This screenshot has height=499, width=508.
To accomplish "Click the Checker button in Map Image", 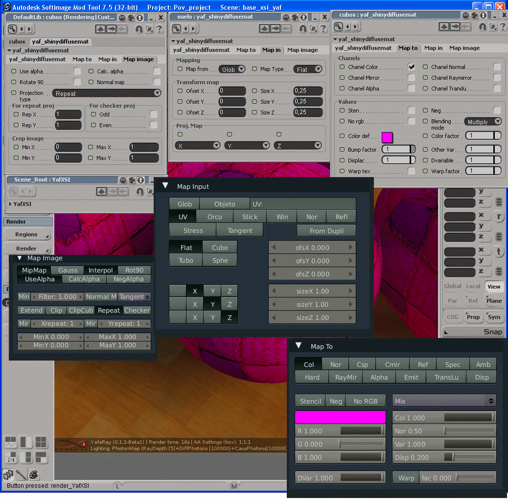I will tap(137, 310).
